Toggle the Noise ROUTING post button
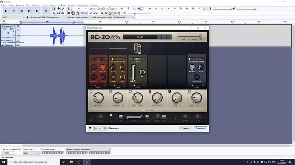Screen dimensions: 295x165 click(103, 67)
